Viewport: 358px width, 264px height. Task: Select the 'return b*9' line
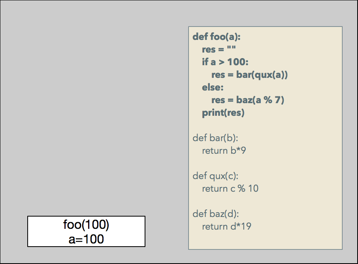[224, 151]
